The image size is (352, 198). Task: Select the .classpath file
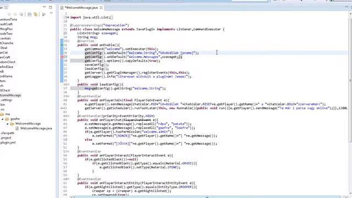pos(7,133)
